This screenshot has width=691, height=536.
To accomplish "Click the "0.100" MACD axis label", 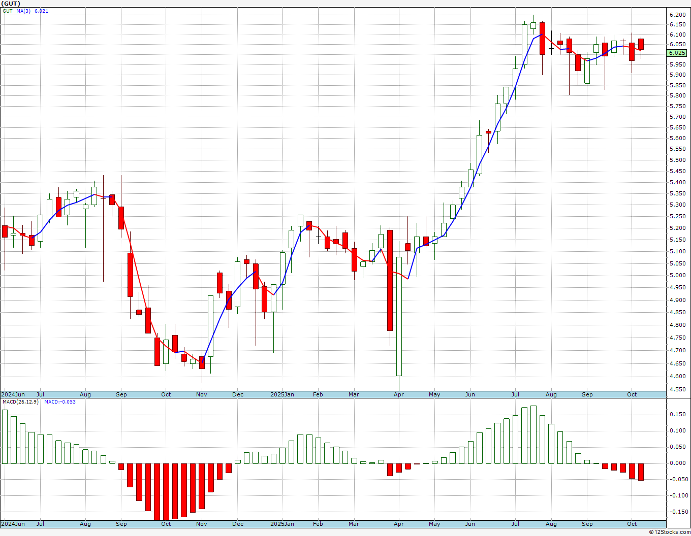I will (677, 430).
